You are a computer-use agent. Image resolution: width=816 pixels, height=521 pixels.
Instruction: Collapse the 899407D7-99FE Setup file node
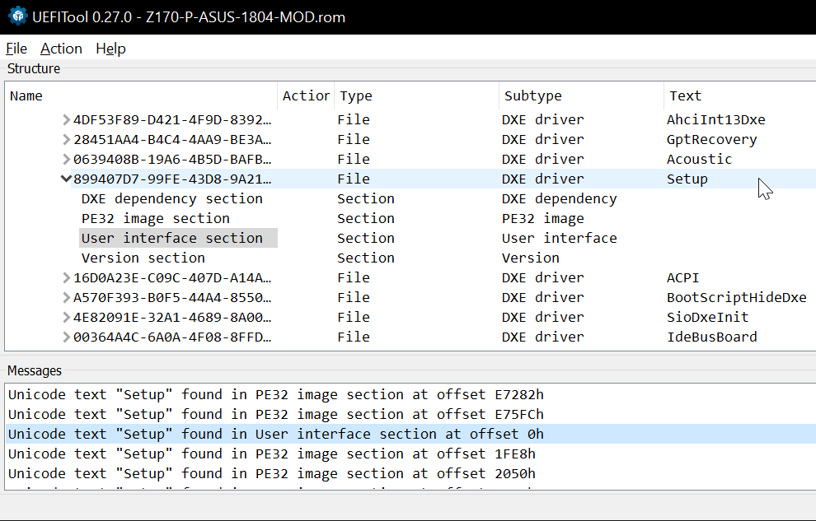click(66, 179)
